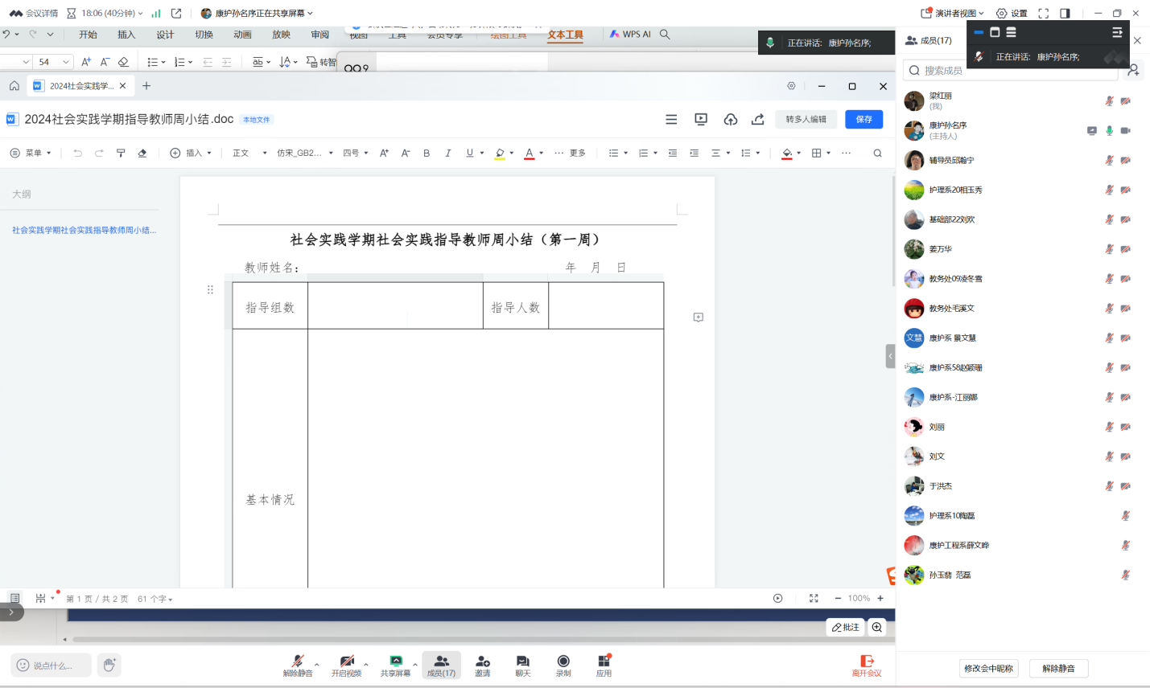Viewport: 1150px width, 688px height.
Task: Toggle italic formatting in document toolbar
Action: (x=447, y=153)
